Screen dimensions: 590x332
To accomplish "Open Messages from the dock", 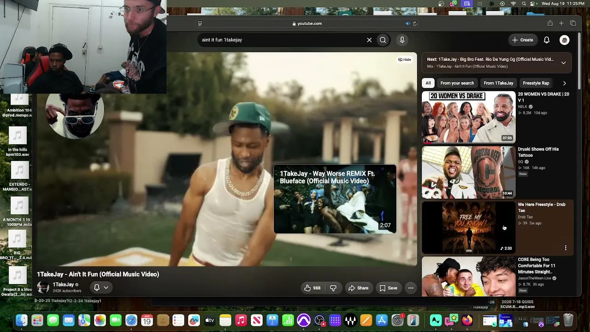I will click(53, 320).
